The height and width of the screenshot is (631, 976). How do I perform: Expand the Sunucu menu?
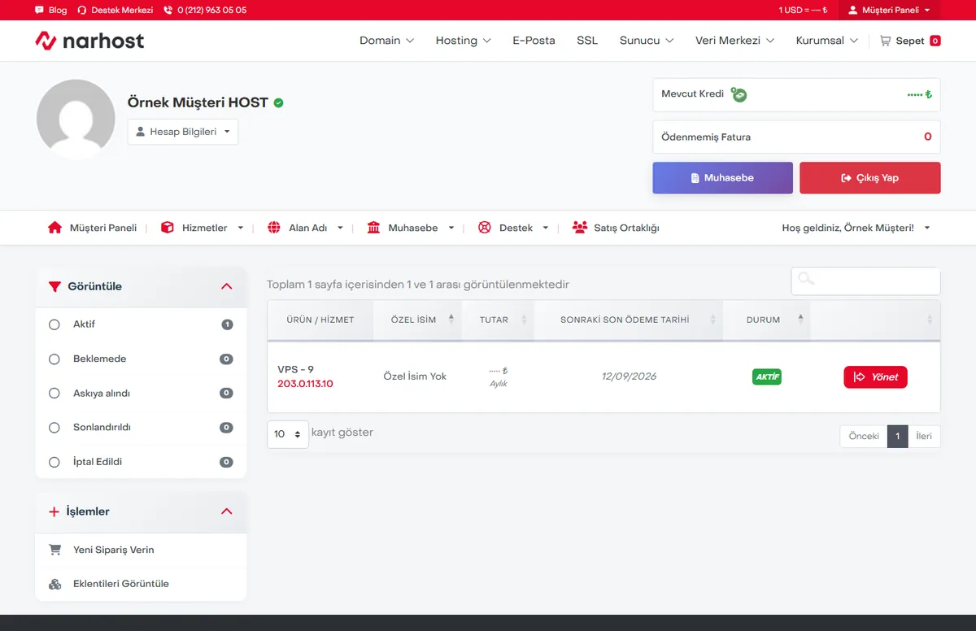pyautogui.click(x=647, y=41)
